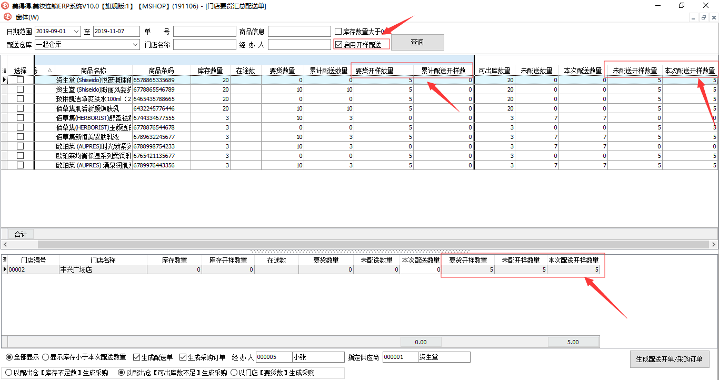Click handler name field 小张

318,357
